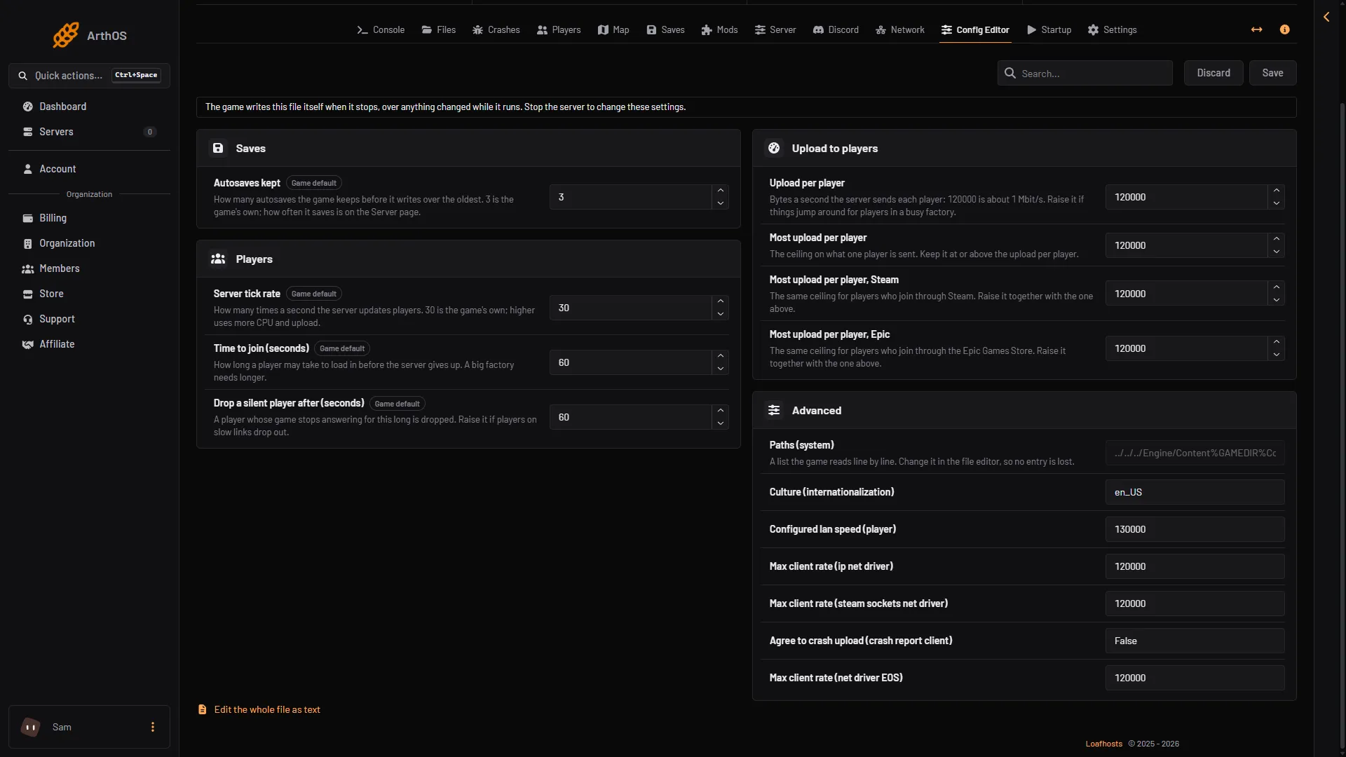
Task: Open the Startup tab
Action: tap(1049, 29)
